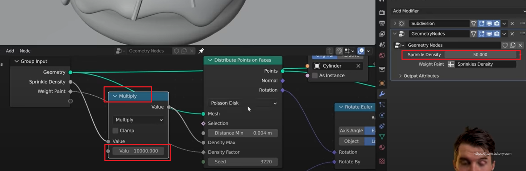The width and height of the screenshot is (526, 171).
Task: Open the Node menu in node editor
Action: tap(25, 51)
